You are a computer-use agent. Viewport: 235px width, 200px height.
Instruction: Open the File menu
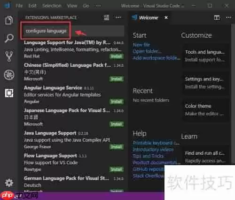pyautogui.click(x=19, y=6)
